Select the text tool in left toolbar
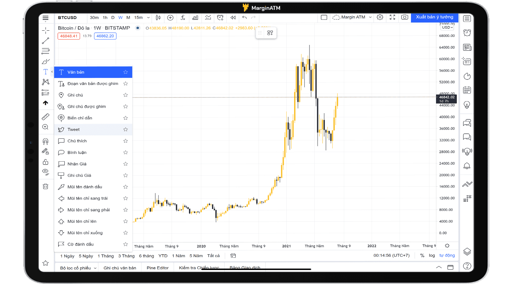The height and width of the screenshot is (284, 513). click(45, 72)
